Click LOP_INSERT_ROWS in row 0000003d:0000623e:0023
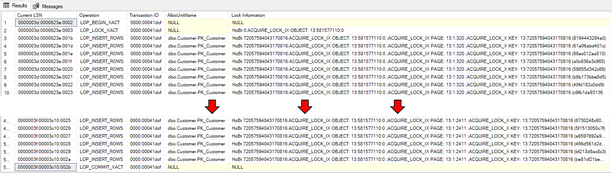 103,92
